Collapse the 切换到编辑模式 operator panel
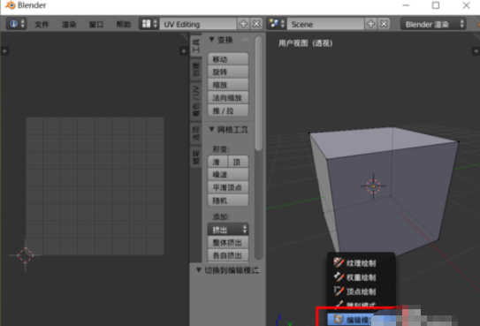 click(199, 270)
